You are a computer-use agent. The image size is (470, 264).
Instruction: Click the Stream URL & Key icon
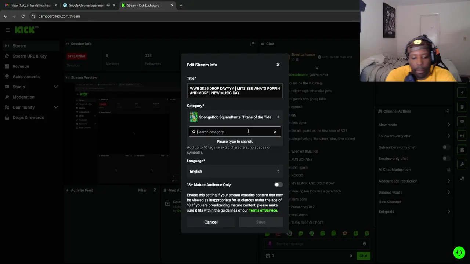7,56
